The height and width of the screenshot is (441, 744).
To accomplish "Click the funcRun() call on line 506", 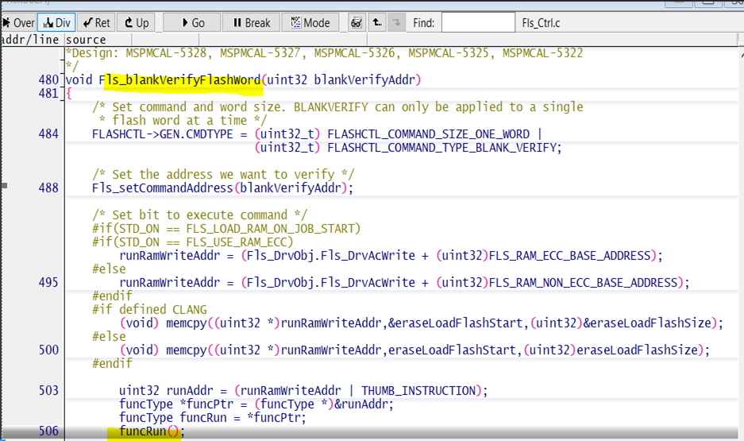I will (149, 431).
